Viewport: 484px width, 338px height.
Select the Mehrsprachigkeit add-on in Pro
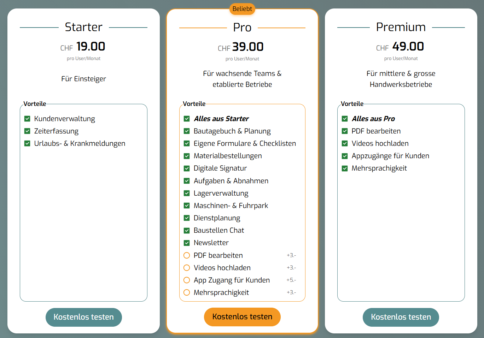(187, 292)
